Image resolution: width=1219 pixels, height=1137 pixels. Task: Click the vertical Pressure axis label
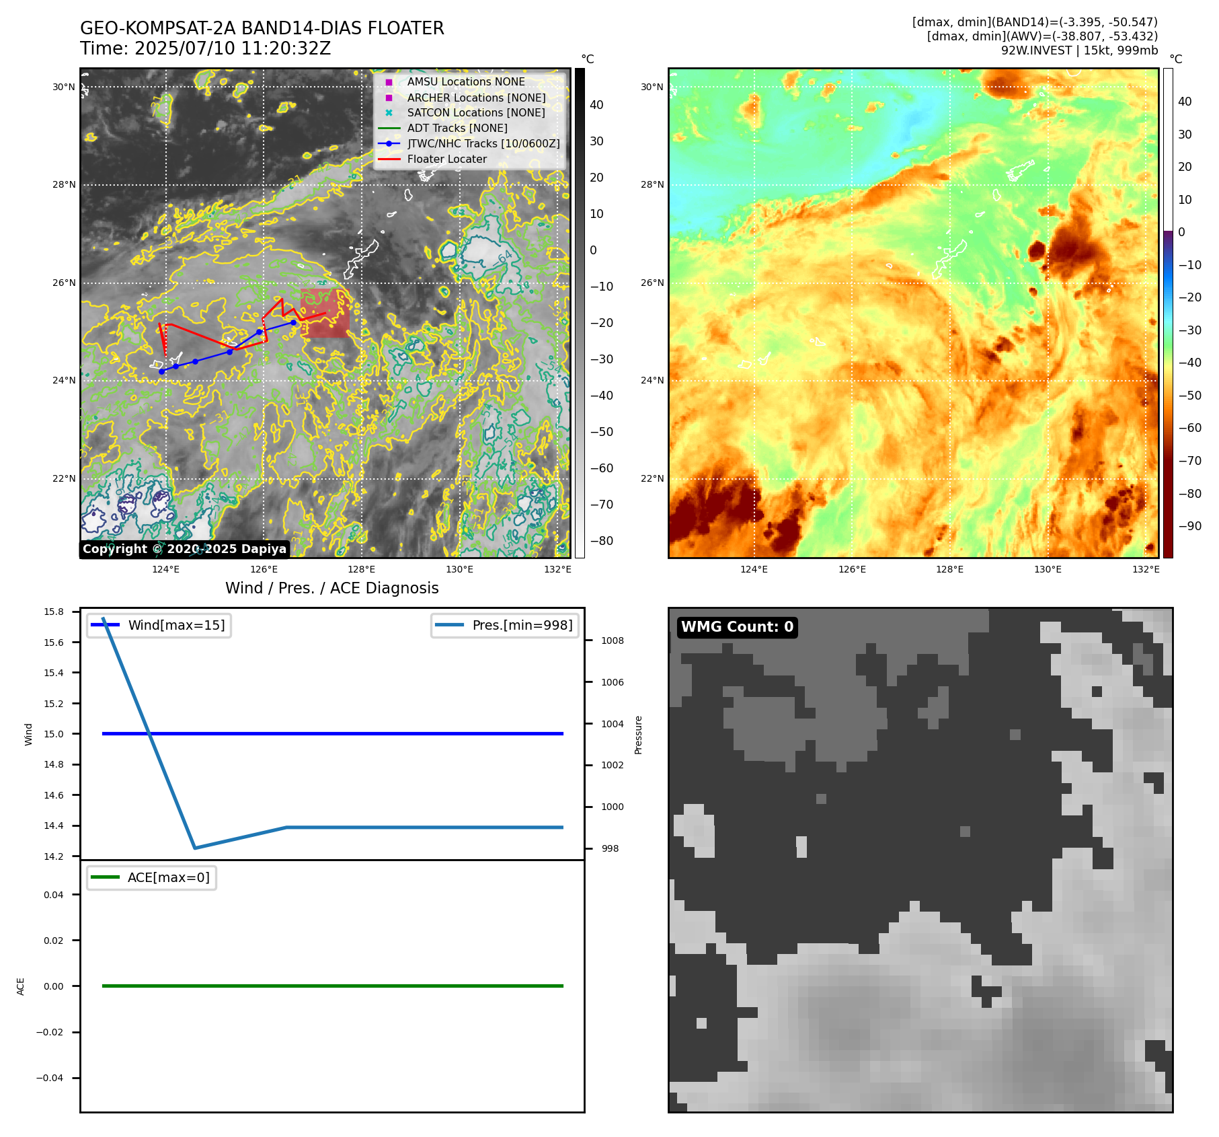(638, 735)
